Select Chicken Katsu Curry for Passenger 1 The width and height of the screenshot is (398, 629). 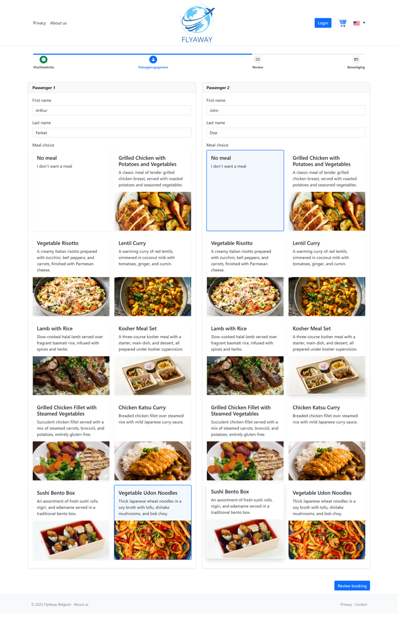click(x=153, y=440)
